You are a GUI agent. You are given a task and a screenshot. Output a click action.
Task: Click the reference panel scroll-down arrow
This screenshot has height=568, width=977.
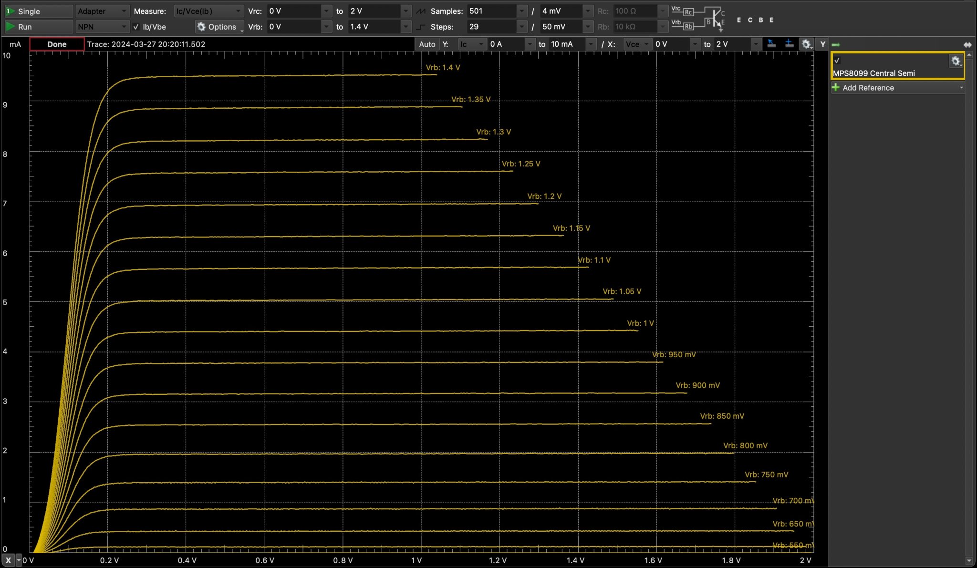coord(969,561)
